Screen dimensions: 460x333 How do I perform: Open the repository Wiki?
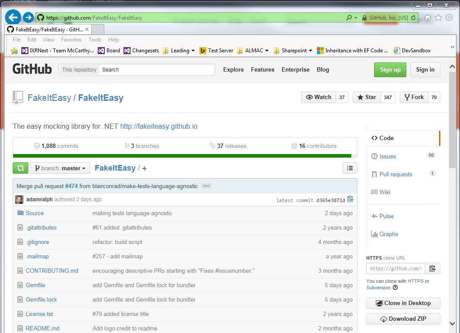[x=384, y=192]
